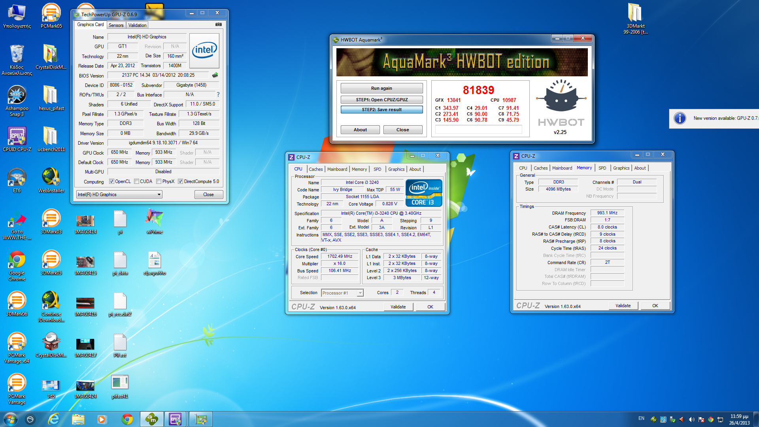759x427 pixels.
Task: Click the Windows Start button
Action: click(10, 419)
